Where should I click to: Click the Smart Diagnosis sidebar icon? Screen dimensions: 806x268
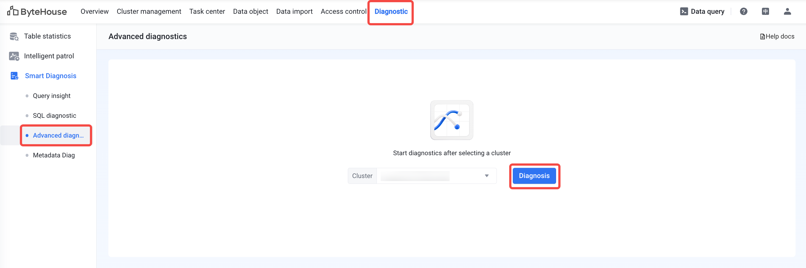point(14,76)
